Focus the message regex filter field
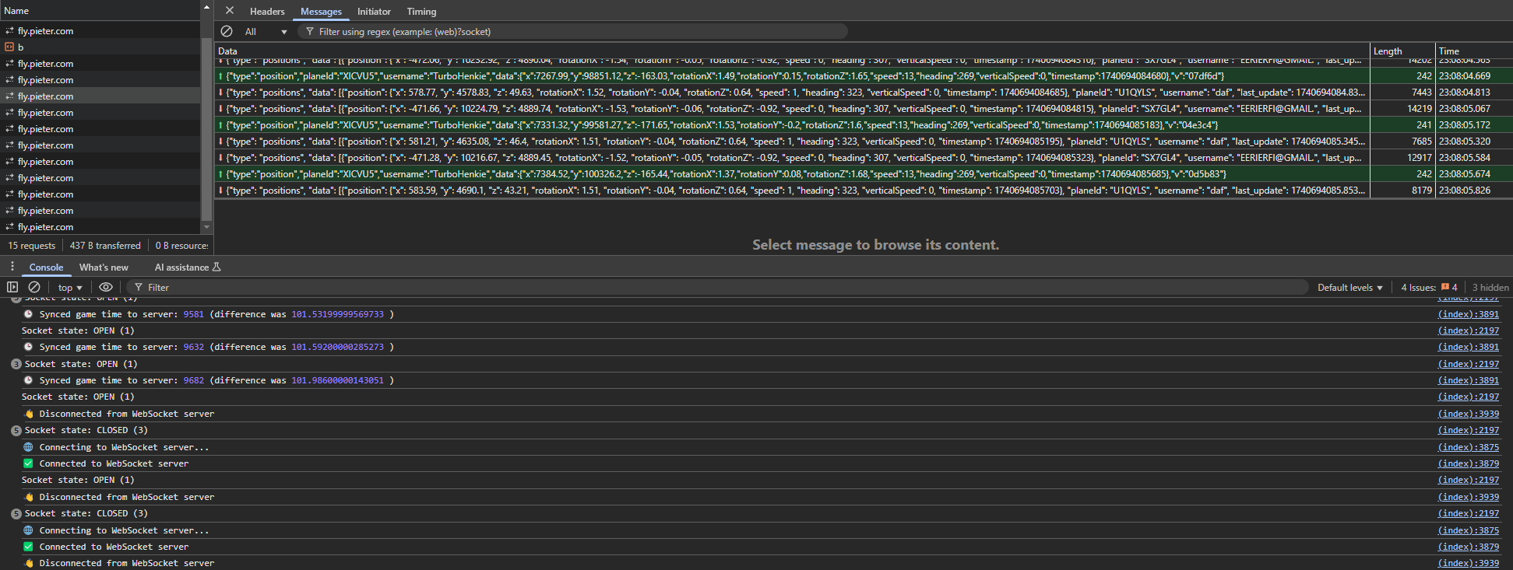The image size is (1513, 570). 576,32
